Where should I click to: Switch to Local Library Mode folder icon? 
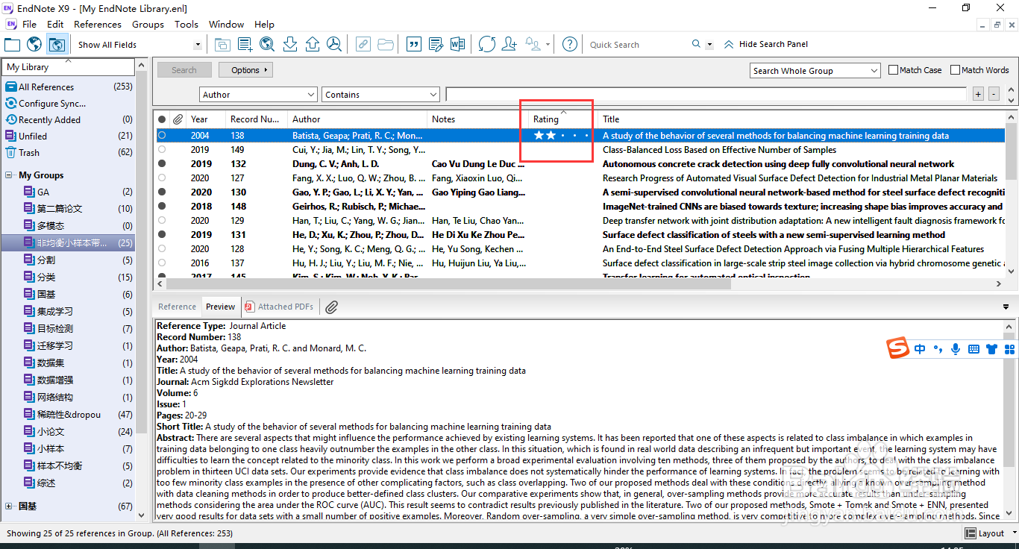coord(12,44)
